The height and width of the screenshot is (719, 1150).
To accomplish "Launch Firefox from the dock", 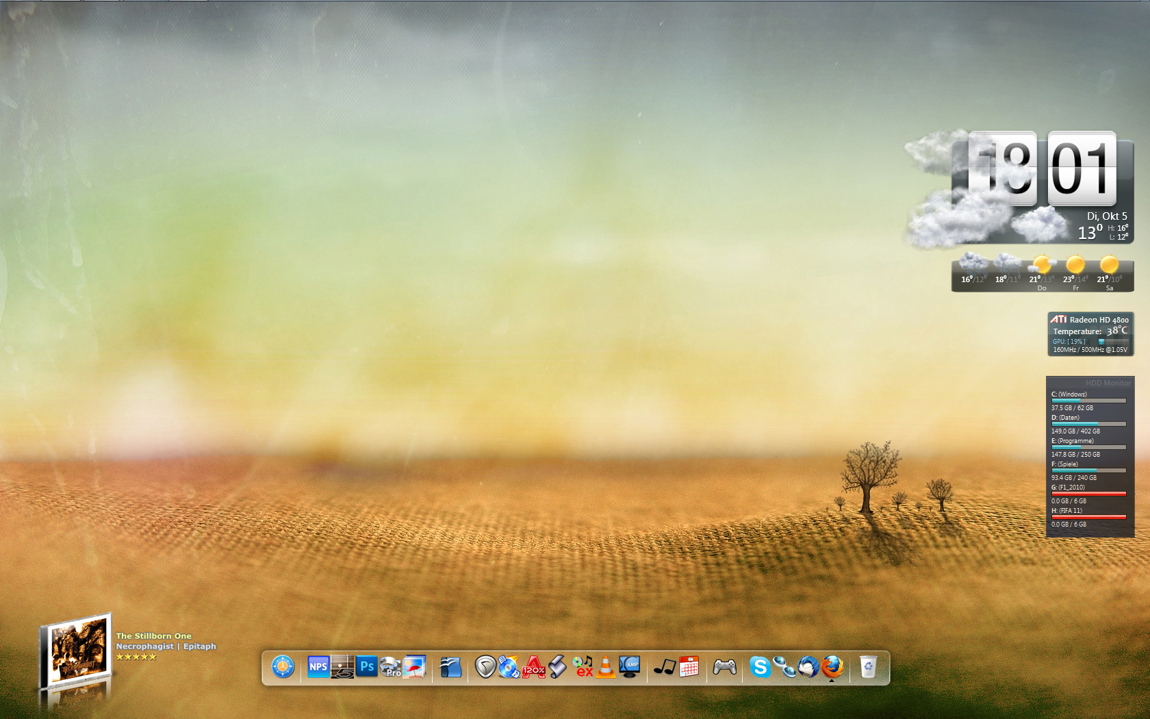I will coord(832,666).
